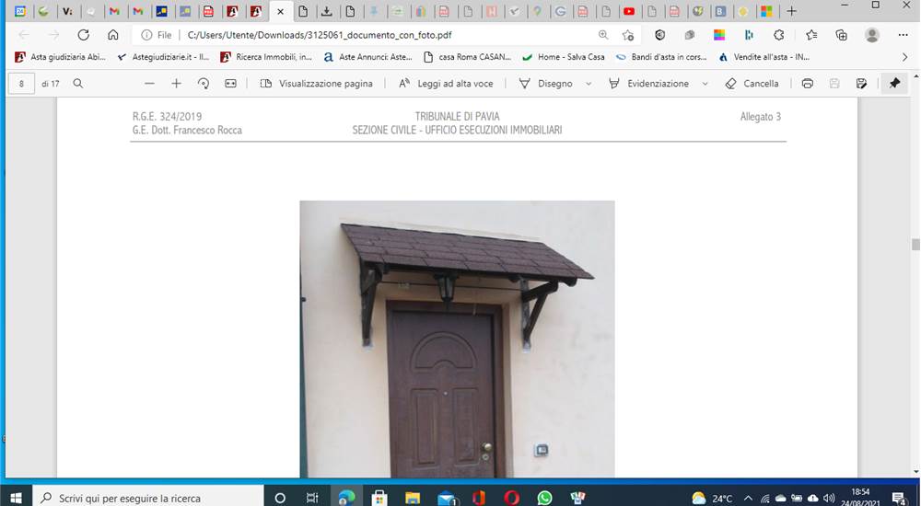
Task: Switch to the Google tab
Action: [x=560, y=11]
